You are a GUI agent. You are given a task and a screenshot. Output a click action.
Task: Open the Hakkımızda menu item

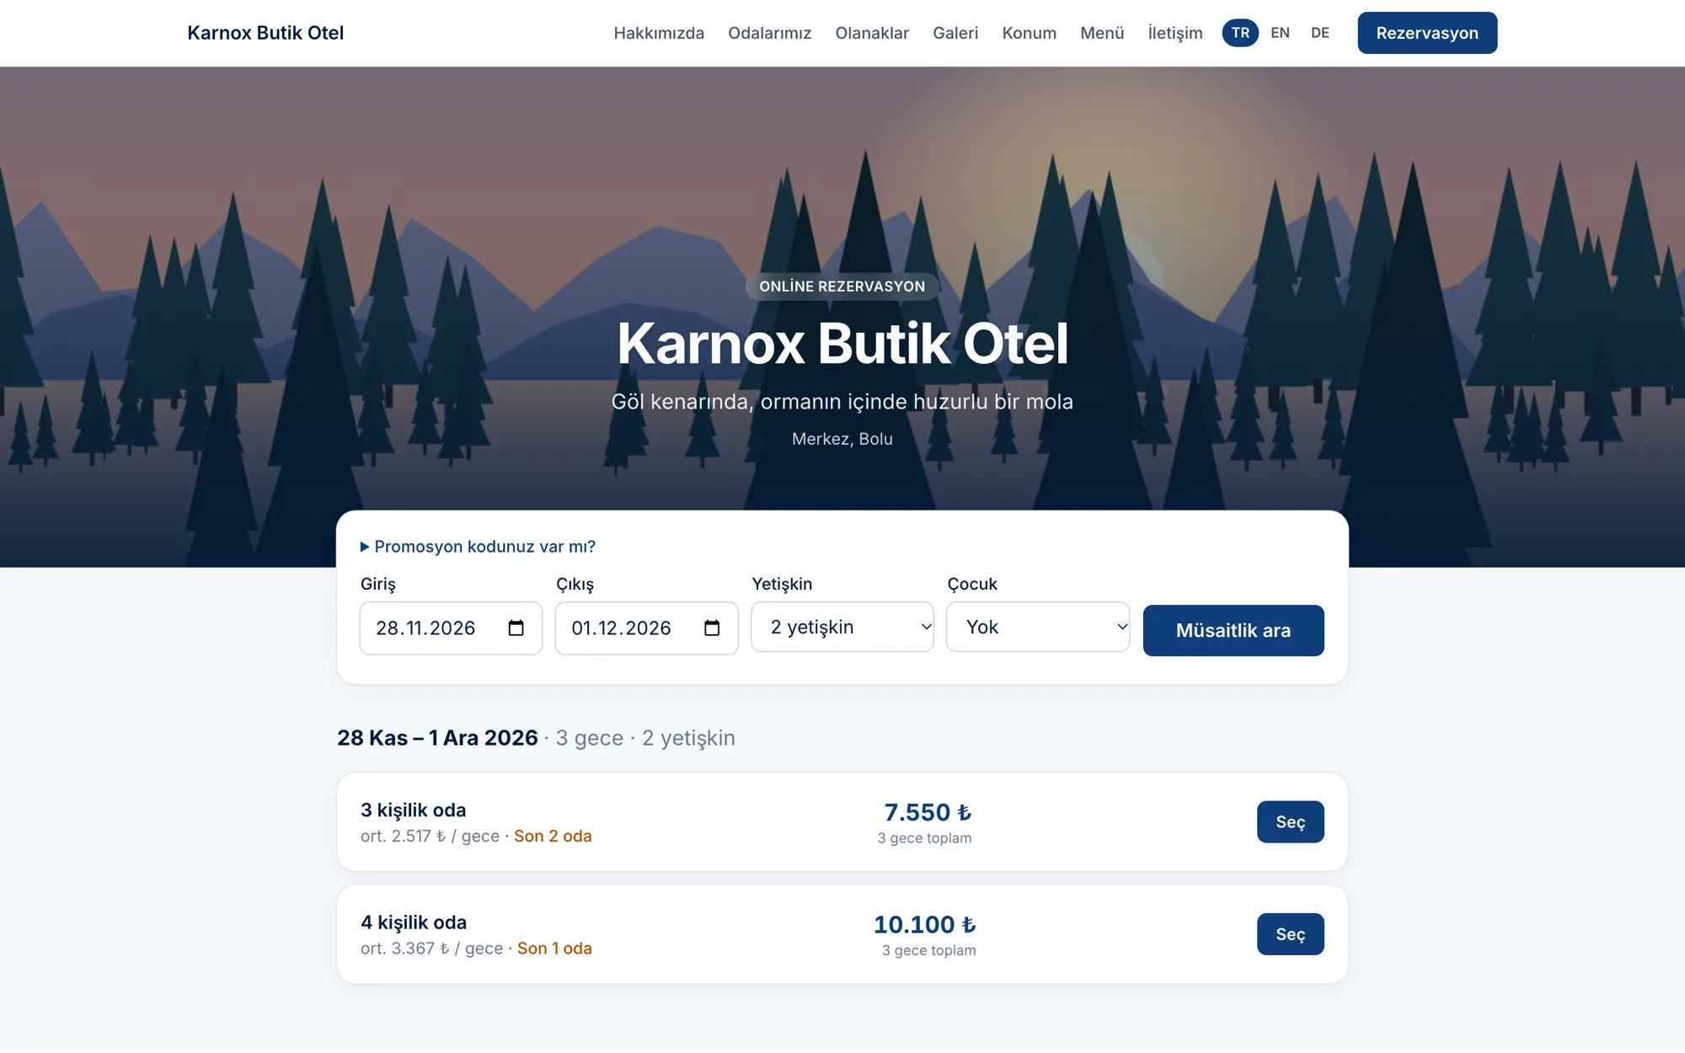click(659, 33)
